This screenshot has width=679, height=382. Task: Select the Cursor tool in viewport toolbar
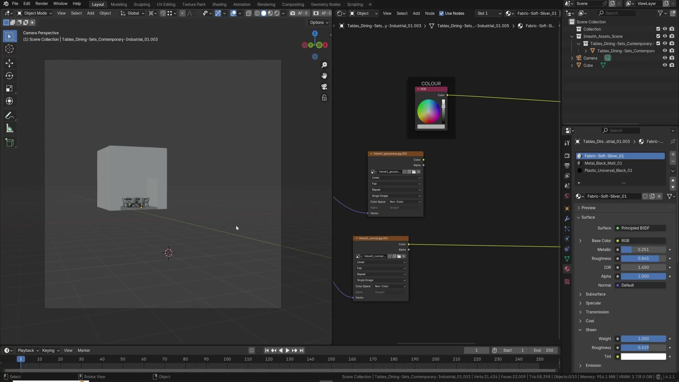[10, 49]
